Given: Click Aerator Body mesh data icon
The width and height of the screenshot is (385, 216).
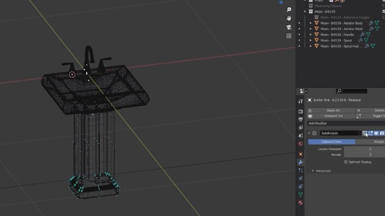Looking at the screenshot, I should pyautogui.click(x=377, y=23).
